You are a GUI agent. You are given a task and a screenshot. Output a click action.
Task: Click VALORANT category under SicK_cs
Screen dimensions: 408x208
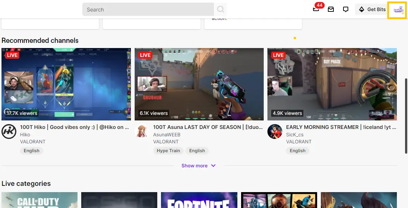tap(299, 142)
